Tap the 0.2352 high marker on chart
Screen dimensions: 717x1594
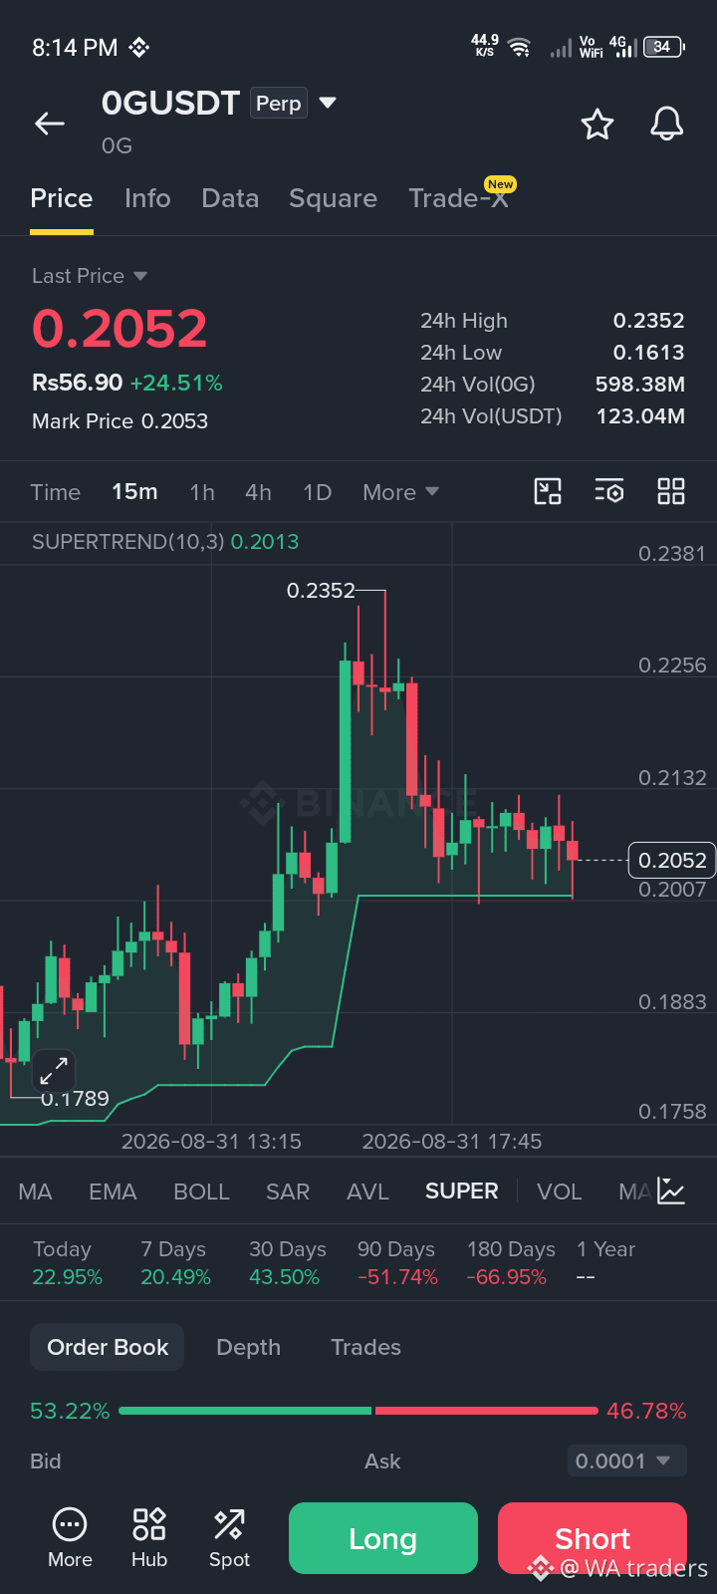click(321, 591)
